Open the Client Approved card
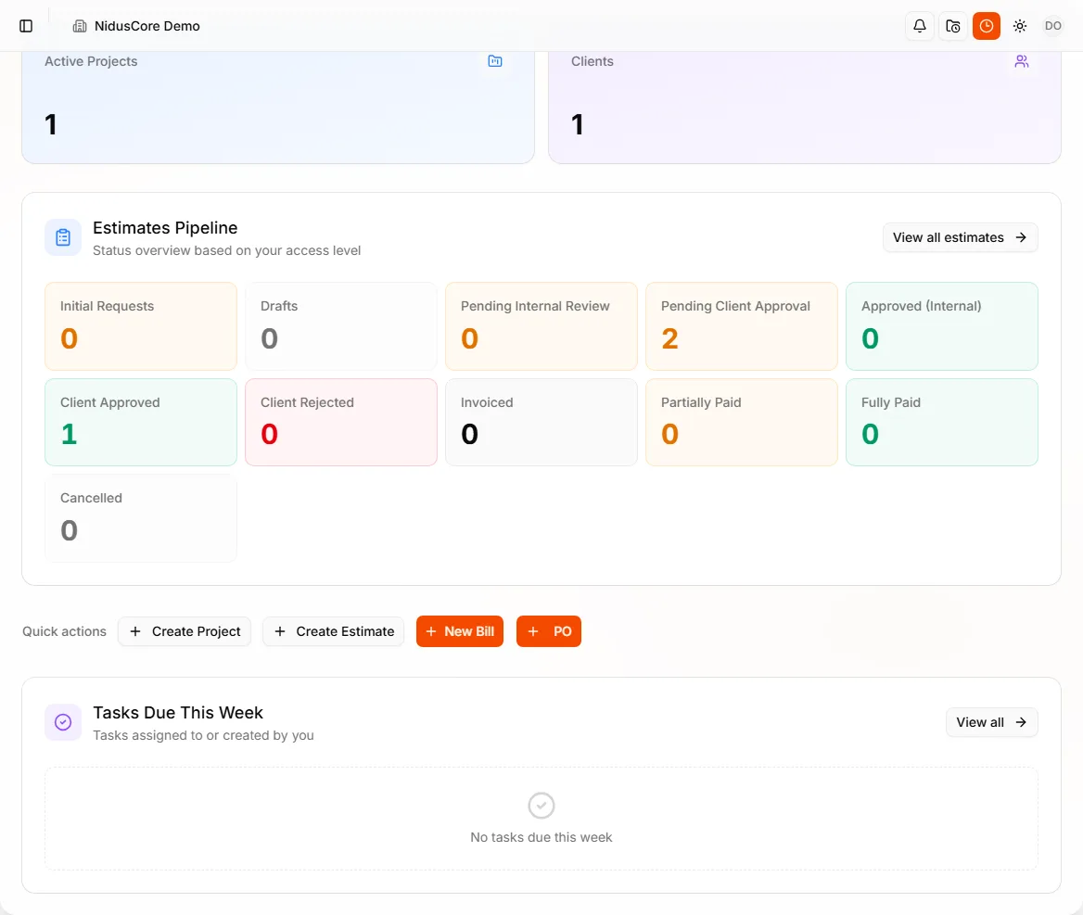 pyautogui.click(x=141, y=422)
